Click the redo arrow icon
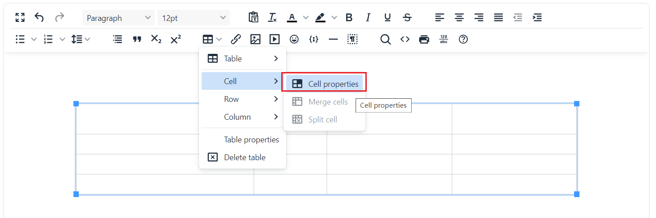 pyautogui.click(x=59, y=18)
